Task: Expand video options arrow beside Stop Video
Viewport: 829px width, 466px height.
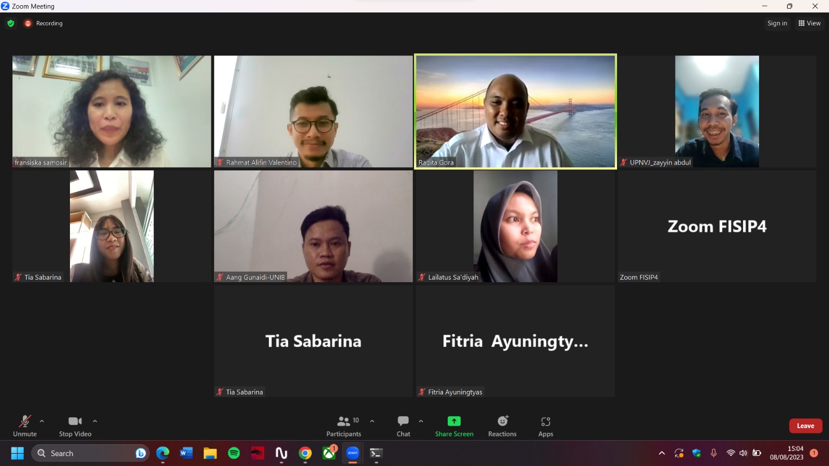Action: 95,421
